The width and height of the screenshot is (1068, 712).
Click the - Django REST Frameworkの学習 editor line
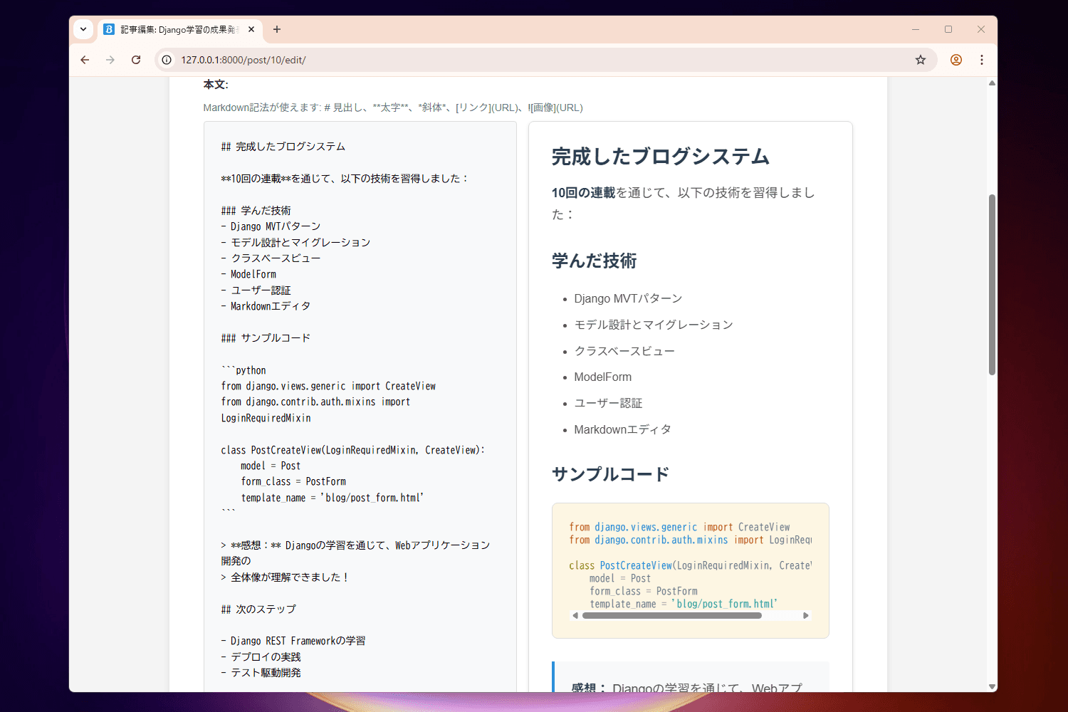[293, 641]
